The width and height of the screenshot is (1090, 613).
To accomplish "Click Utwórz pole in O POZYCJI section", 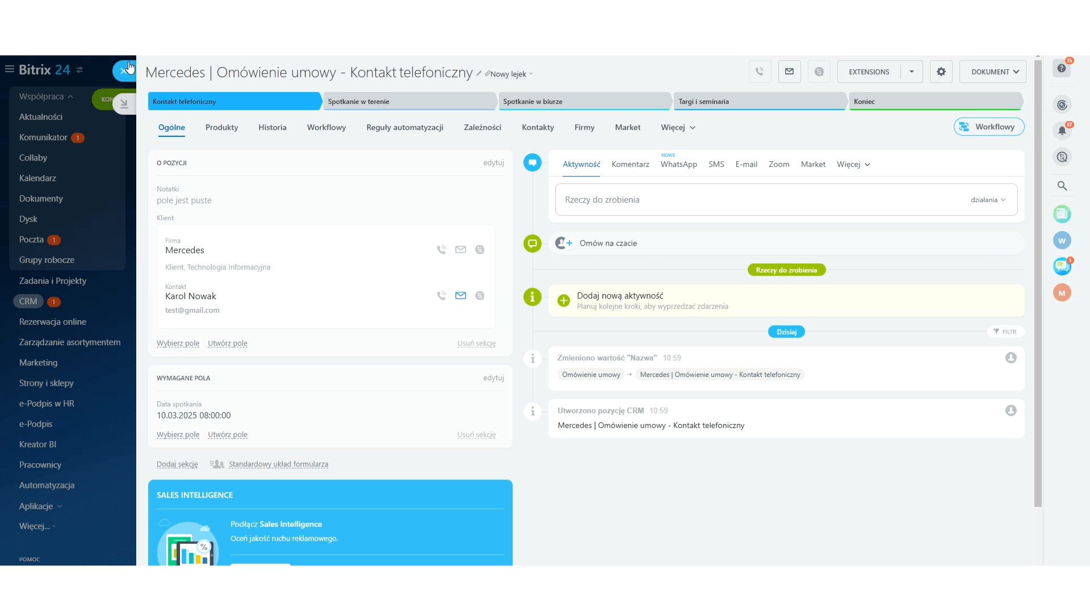I will 227,343.
